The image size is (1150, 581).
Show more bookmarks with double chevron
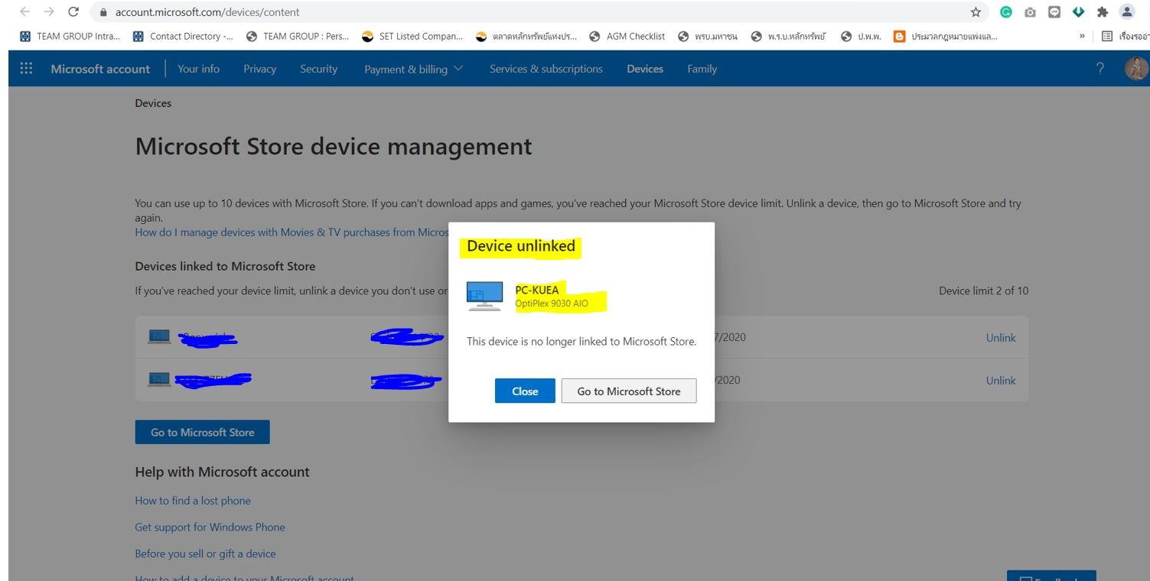coord(1082,36)
